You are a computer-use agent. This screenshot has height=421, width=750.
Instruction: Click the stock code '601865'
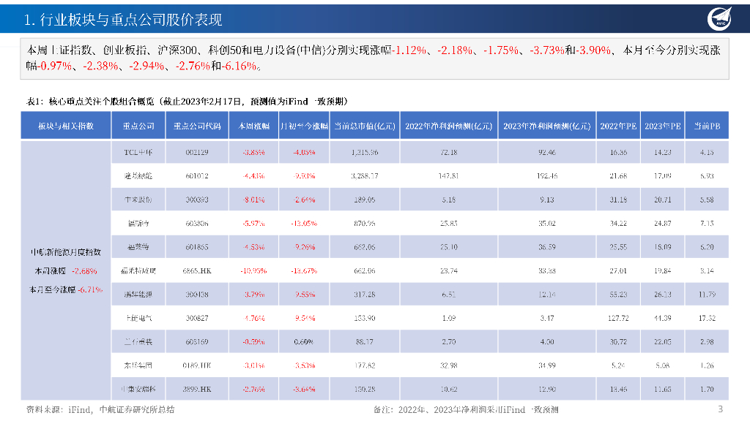click(x=197, y=247)
